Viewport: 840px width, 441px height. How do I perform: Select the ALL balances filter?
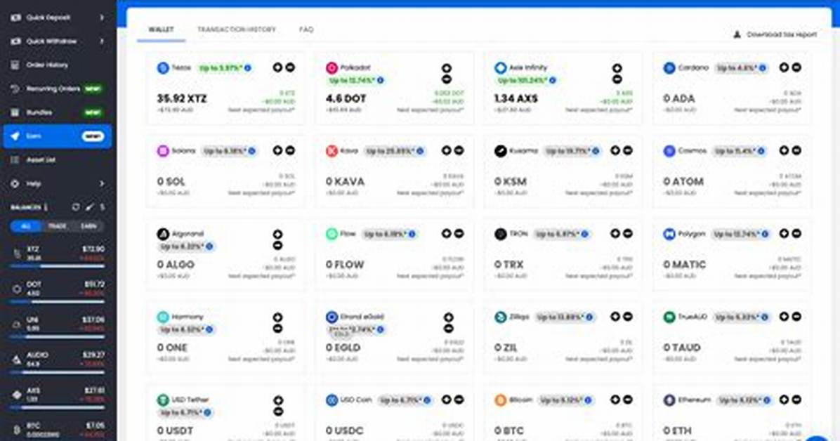point(26,226)
